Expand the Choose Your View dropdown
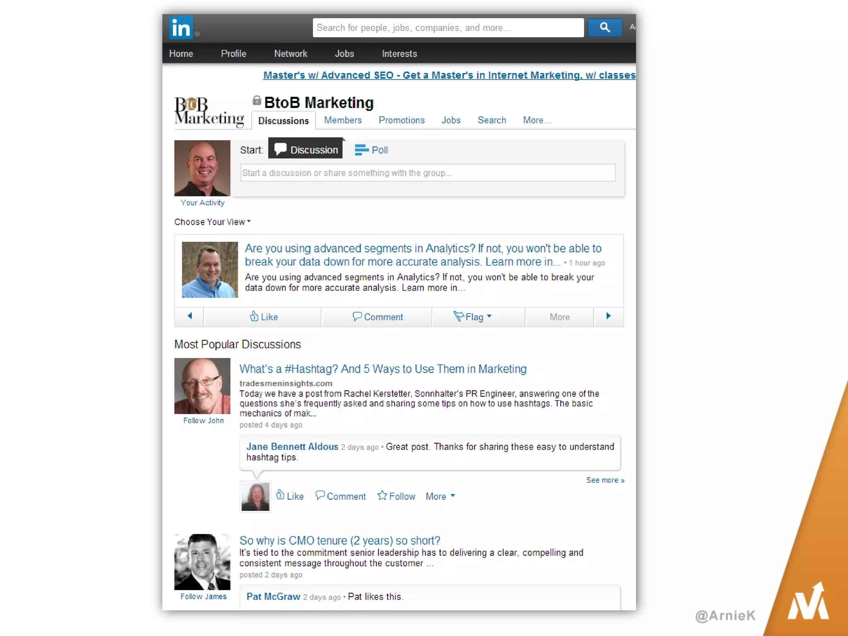The height and width of the screenshot is (636, 848). click(x=212, y=222)
